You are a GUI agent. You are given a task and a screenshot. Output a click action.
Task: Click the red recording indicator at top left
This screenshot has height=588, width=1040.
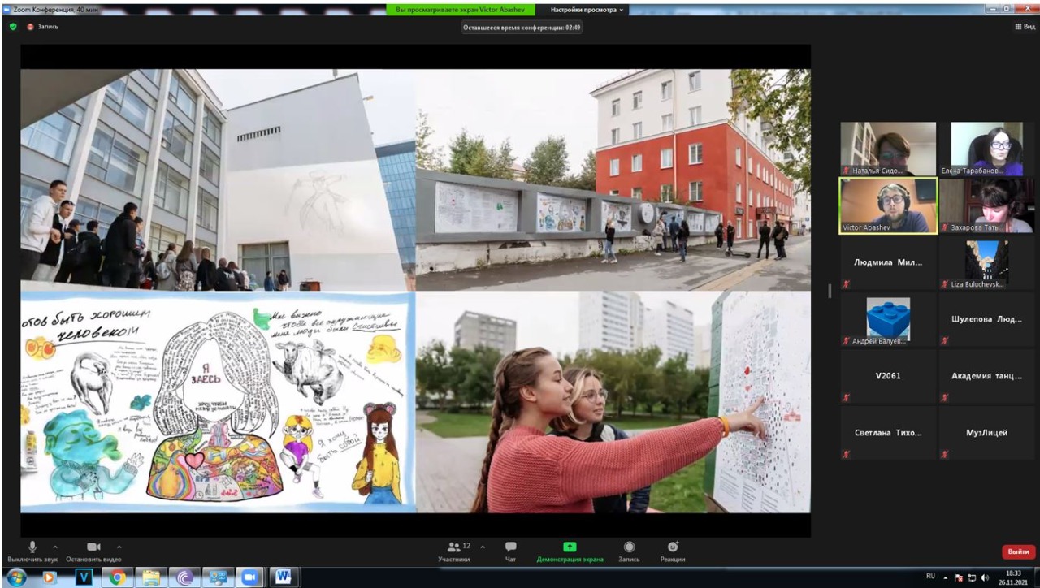[x=31, y=26]
